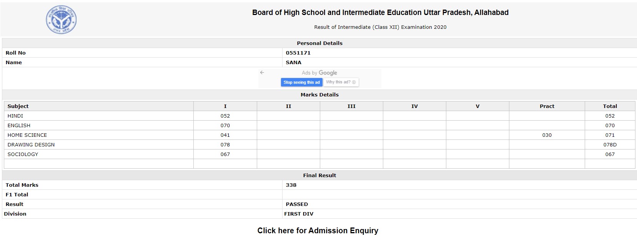Click the FIRST DIV division value
The height and width of the screenshot is (244, 637).
click(x=299, y=214)
